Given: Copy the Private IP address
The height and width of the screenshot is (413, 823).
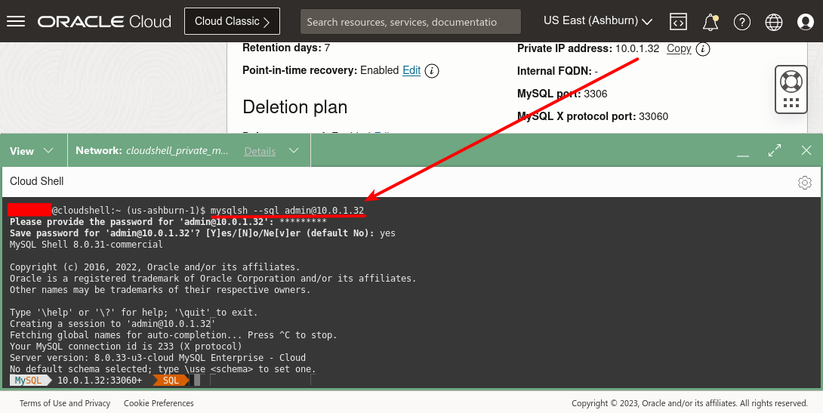Looking at the screenshot, I should tap(679, 49).
